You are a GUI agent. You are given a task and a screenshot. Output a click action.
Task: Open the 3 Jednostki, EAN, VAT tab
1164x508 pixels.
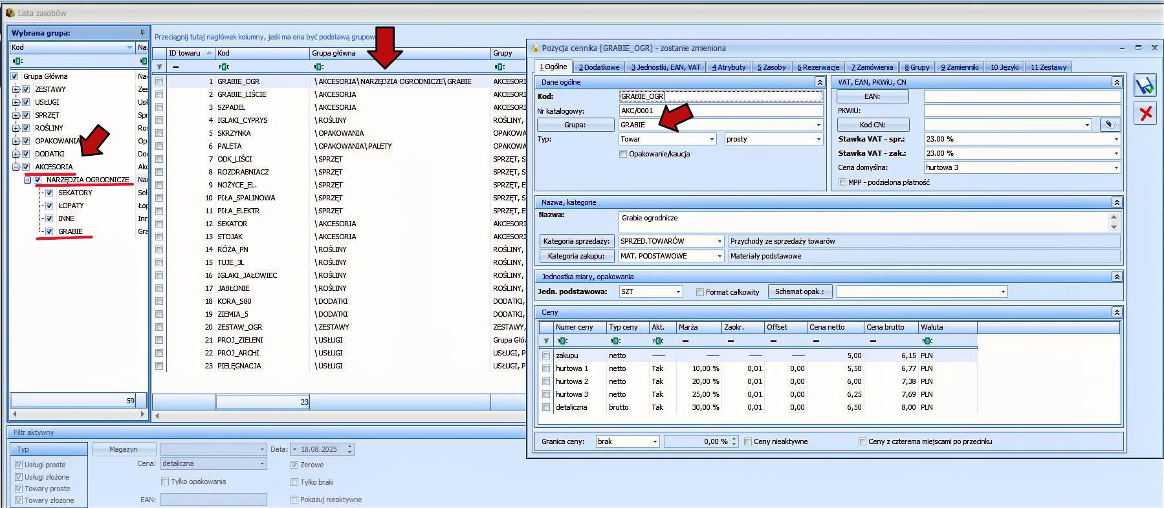(666, 67)
